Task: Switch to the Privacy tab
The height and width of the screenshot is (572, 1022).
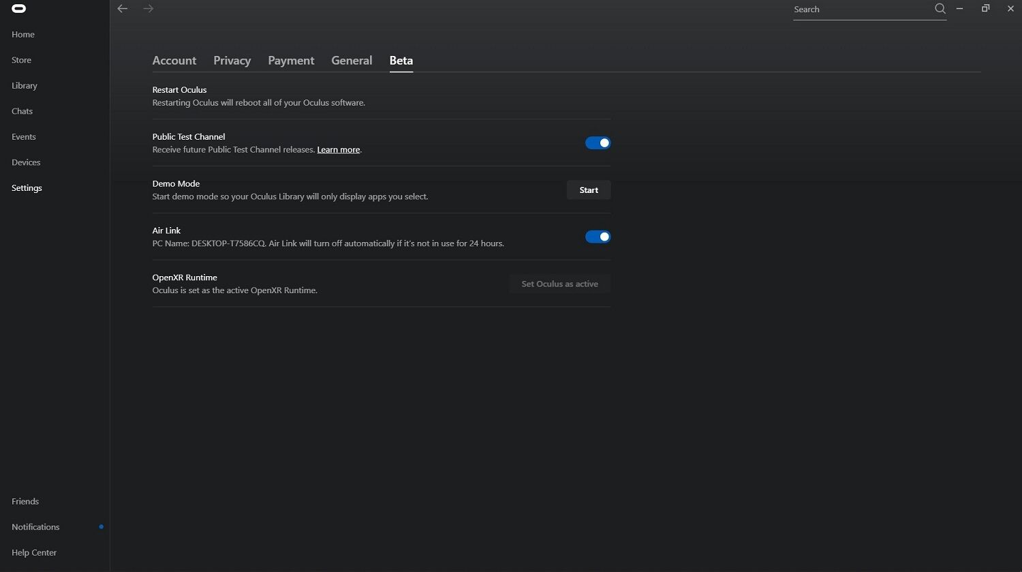Action: point(232,61)
